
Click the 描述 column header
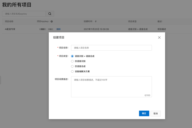(x=160, y=22)
